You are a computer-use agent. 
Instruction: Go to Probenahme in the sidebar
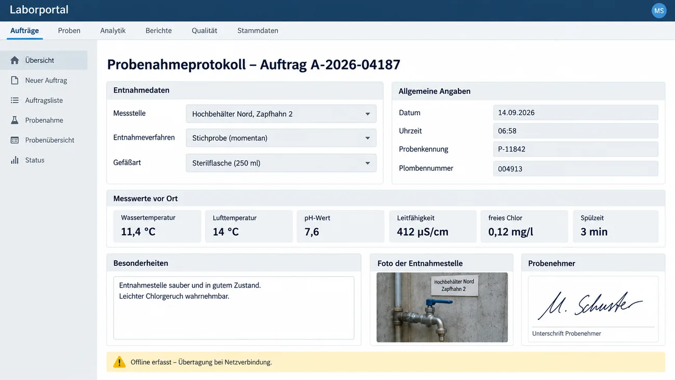[x=44, y=120]
